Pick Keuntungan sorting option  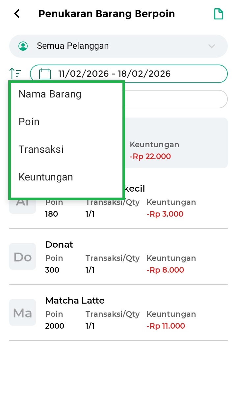coord(46,177)
